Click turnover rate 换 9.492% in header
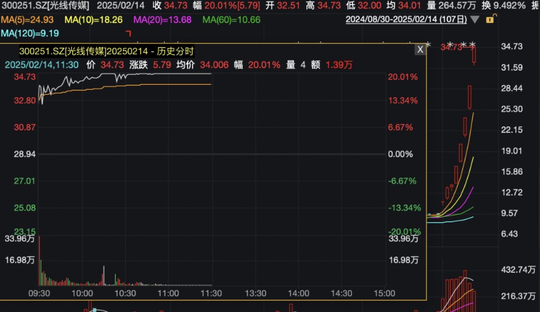This screenshot has width=540, height=312. click(504, 6)
